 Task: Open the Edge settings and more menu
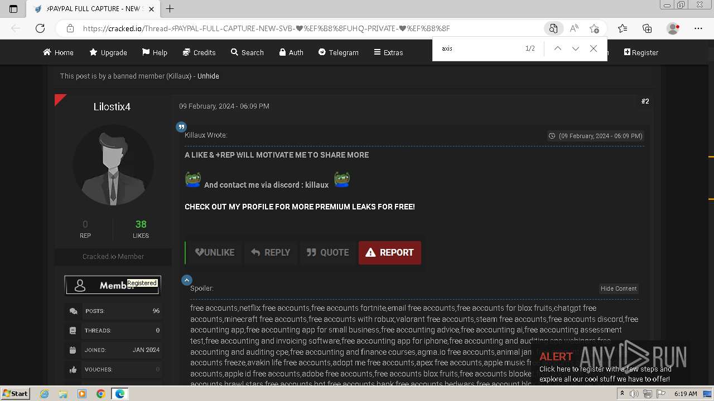point(698,28)
